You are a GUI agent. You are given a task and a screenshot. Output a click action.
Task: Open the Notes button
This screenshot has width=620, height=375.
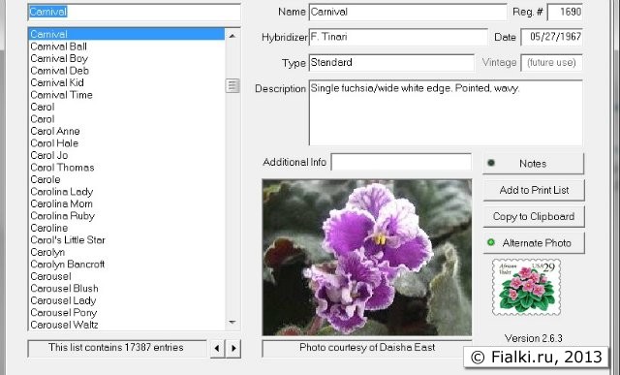coord(533,164)
